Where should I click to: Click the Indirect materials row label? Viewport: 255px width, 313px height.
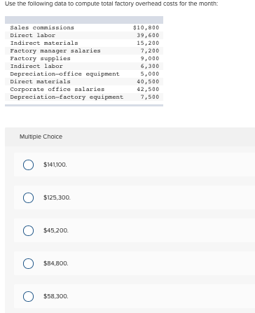(44, 43)
